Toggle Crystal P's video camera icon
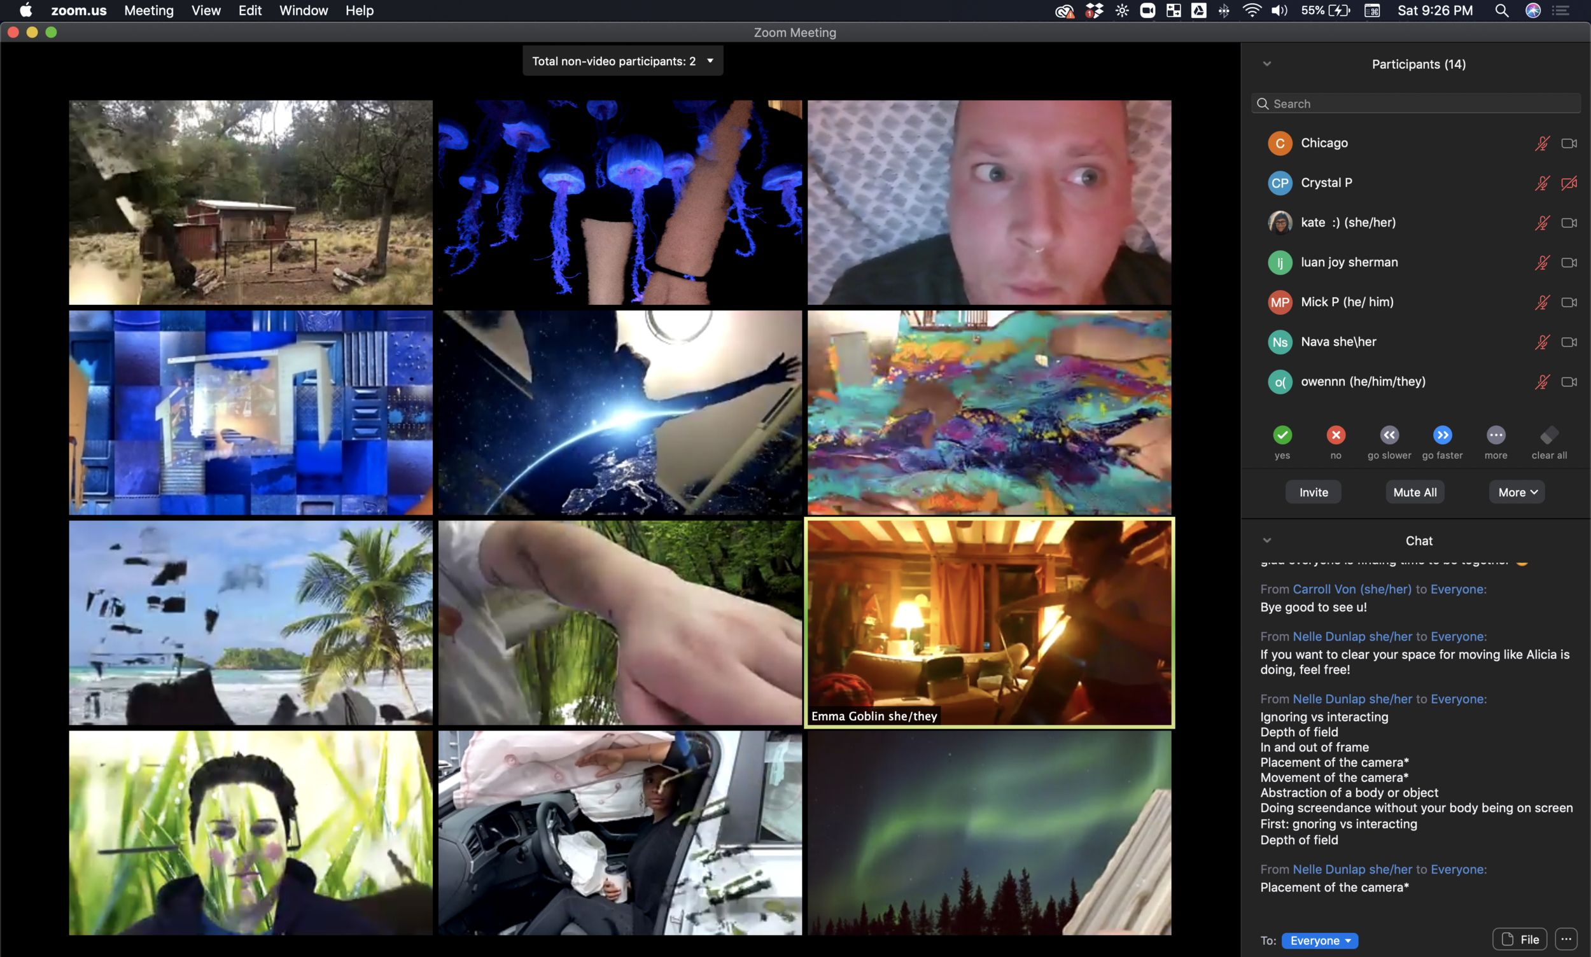 (1569, 183)
